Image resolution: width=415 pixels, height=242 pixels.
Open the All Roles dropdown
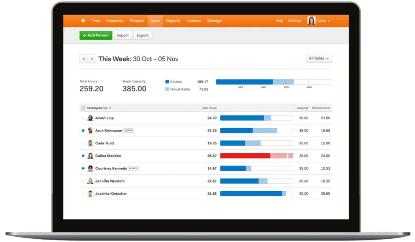point(319,58)
